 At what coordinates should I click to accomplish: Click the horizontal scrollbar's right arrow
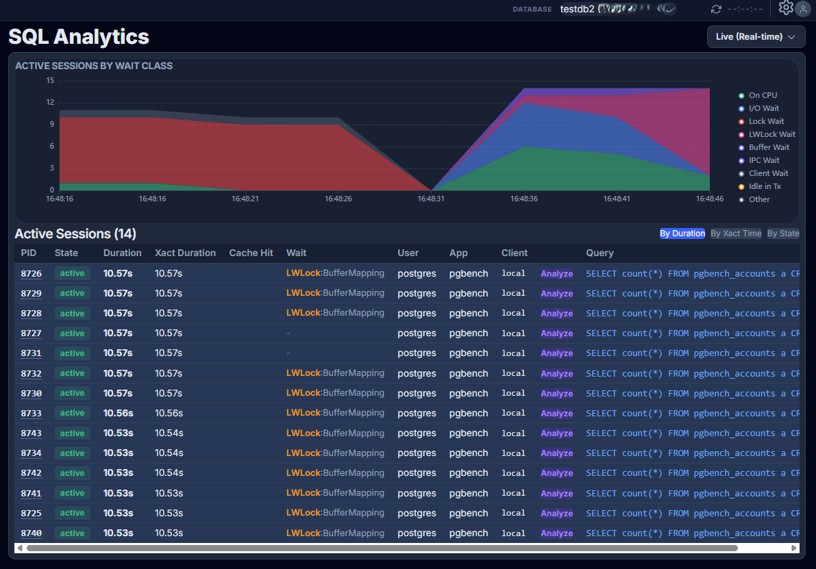pyautogui.click(x=794, y=548)
